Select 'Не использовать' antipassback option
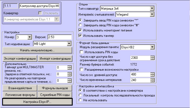190x108 pixels. click(81, 100)
